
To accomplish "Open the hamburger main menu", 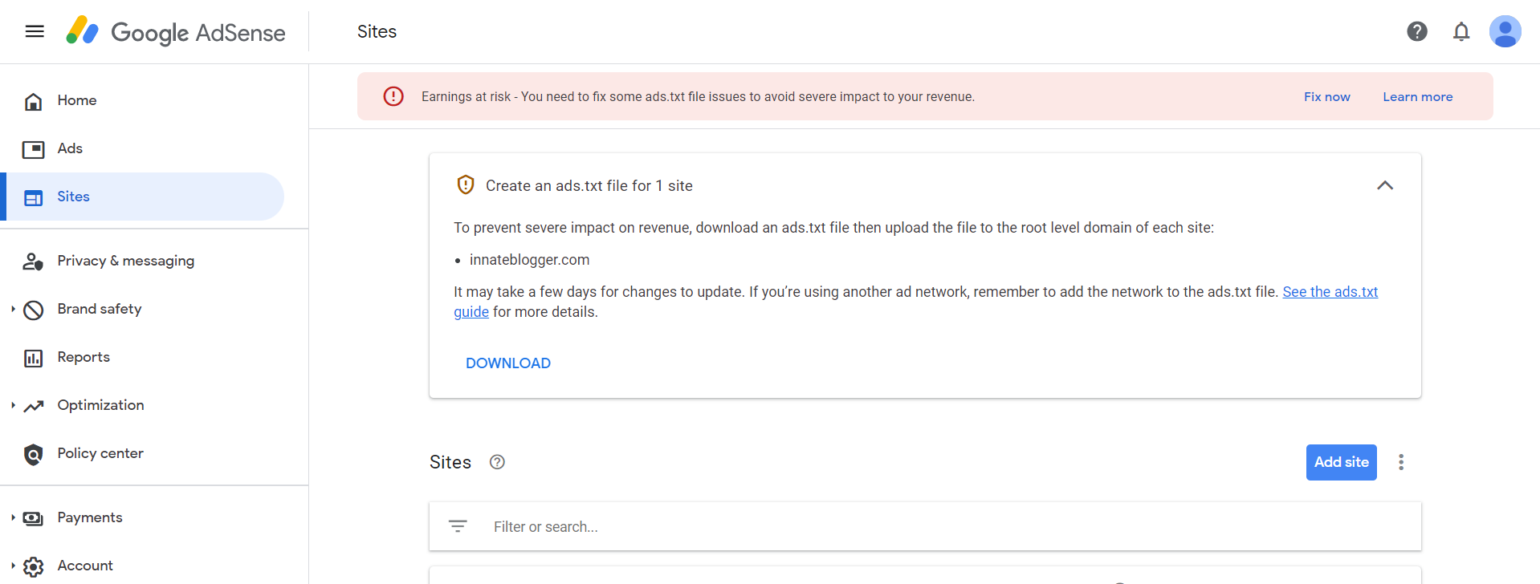I will tap(35, 31).
